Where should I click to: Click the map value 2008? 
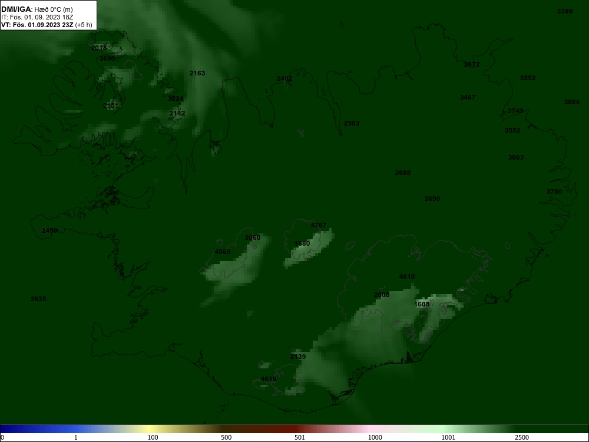coord(382,295)
